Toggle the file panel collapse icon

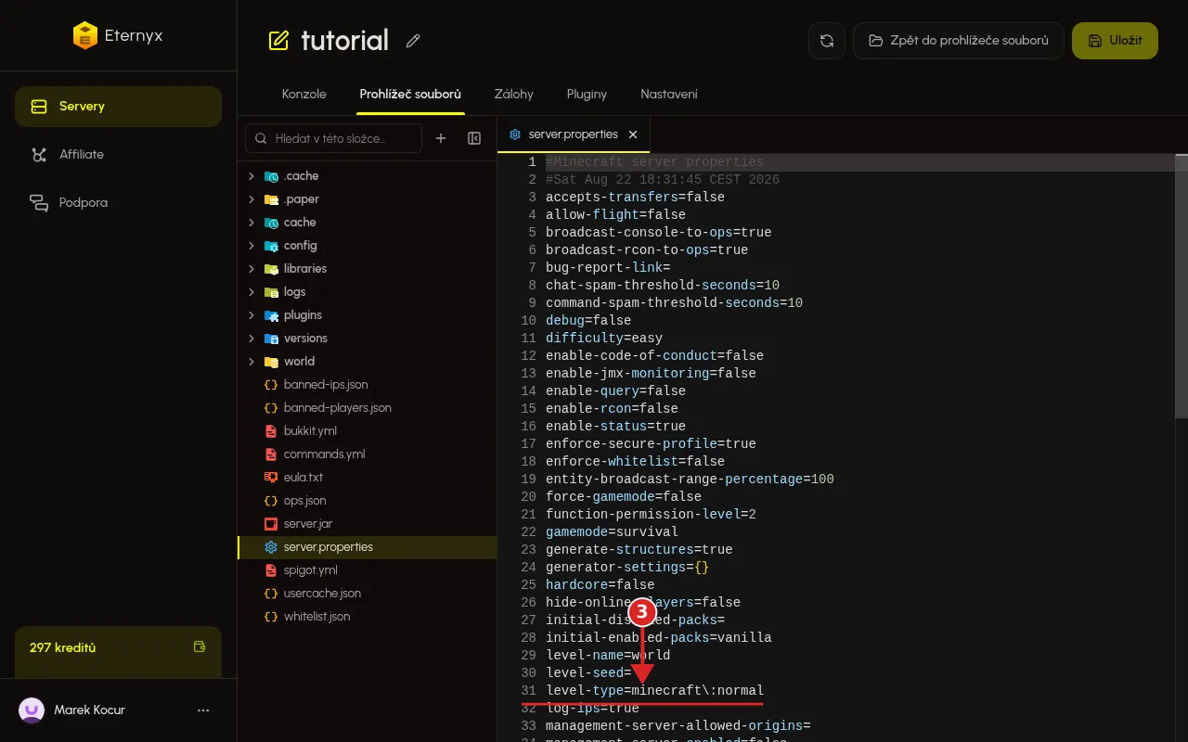(474, 138)
